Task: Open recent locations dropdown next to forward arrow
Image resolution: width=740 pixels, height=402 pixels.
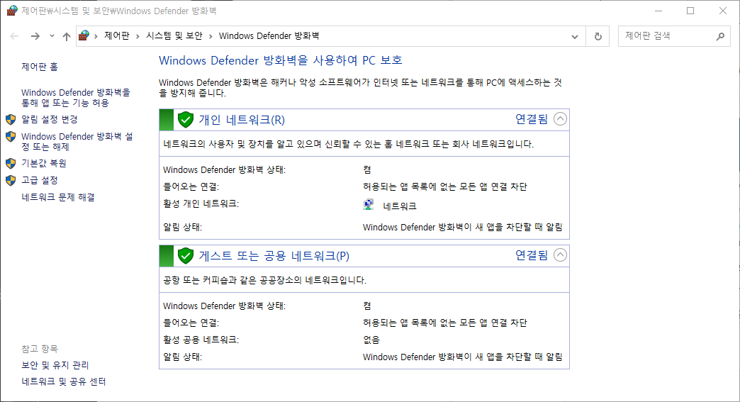Action: (52, 36)
